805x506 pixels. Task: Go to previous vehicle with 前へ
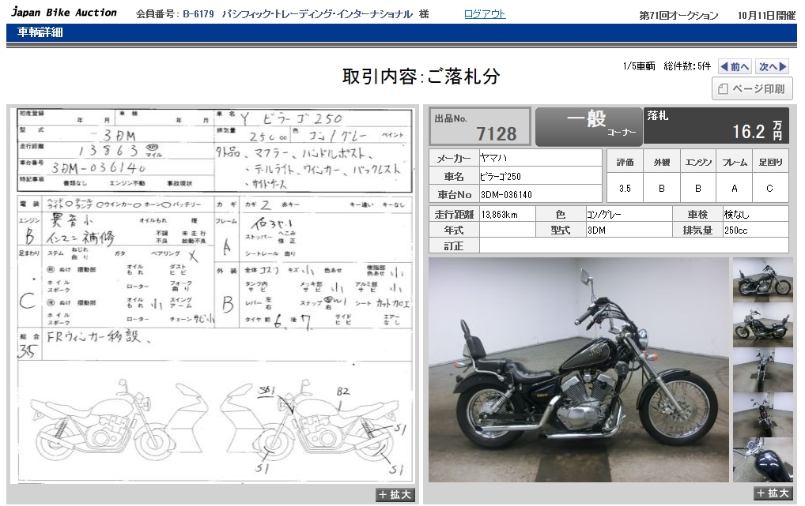tap(735, 66)
